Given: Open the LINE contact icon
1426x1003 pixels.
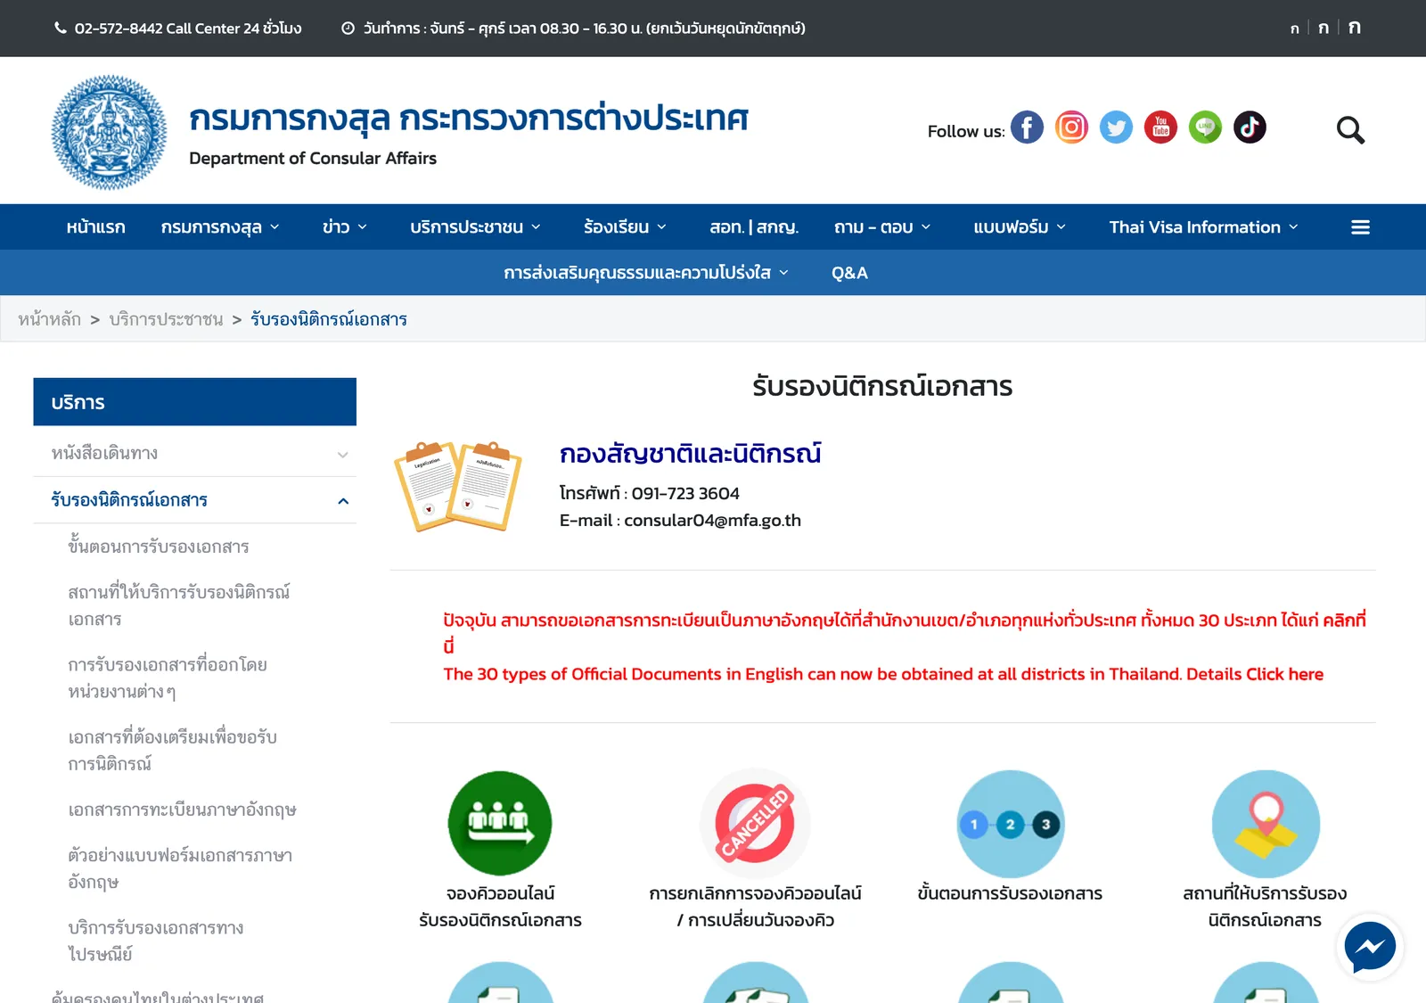Looking at the screenshot, I should pos(1205,127).
